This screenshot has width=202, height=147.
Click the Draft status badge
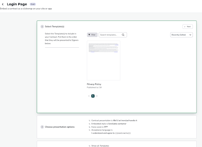click(x=33, y=4)
